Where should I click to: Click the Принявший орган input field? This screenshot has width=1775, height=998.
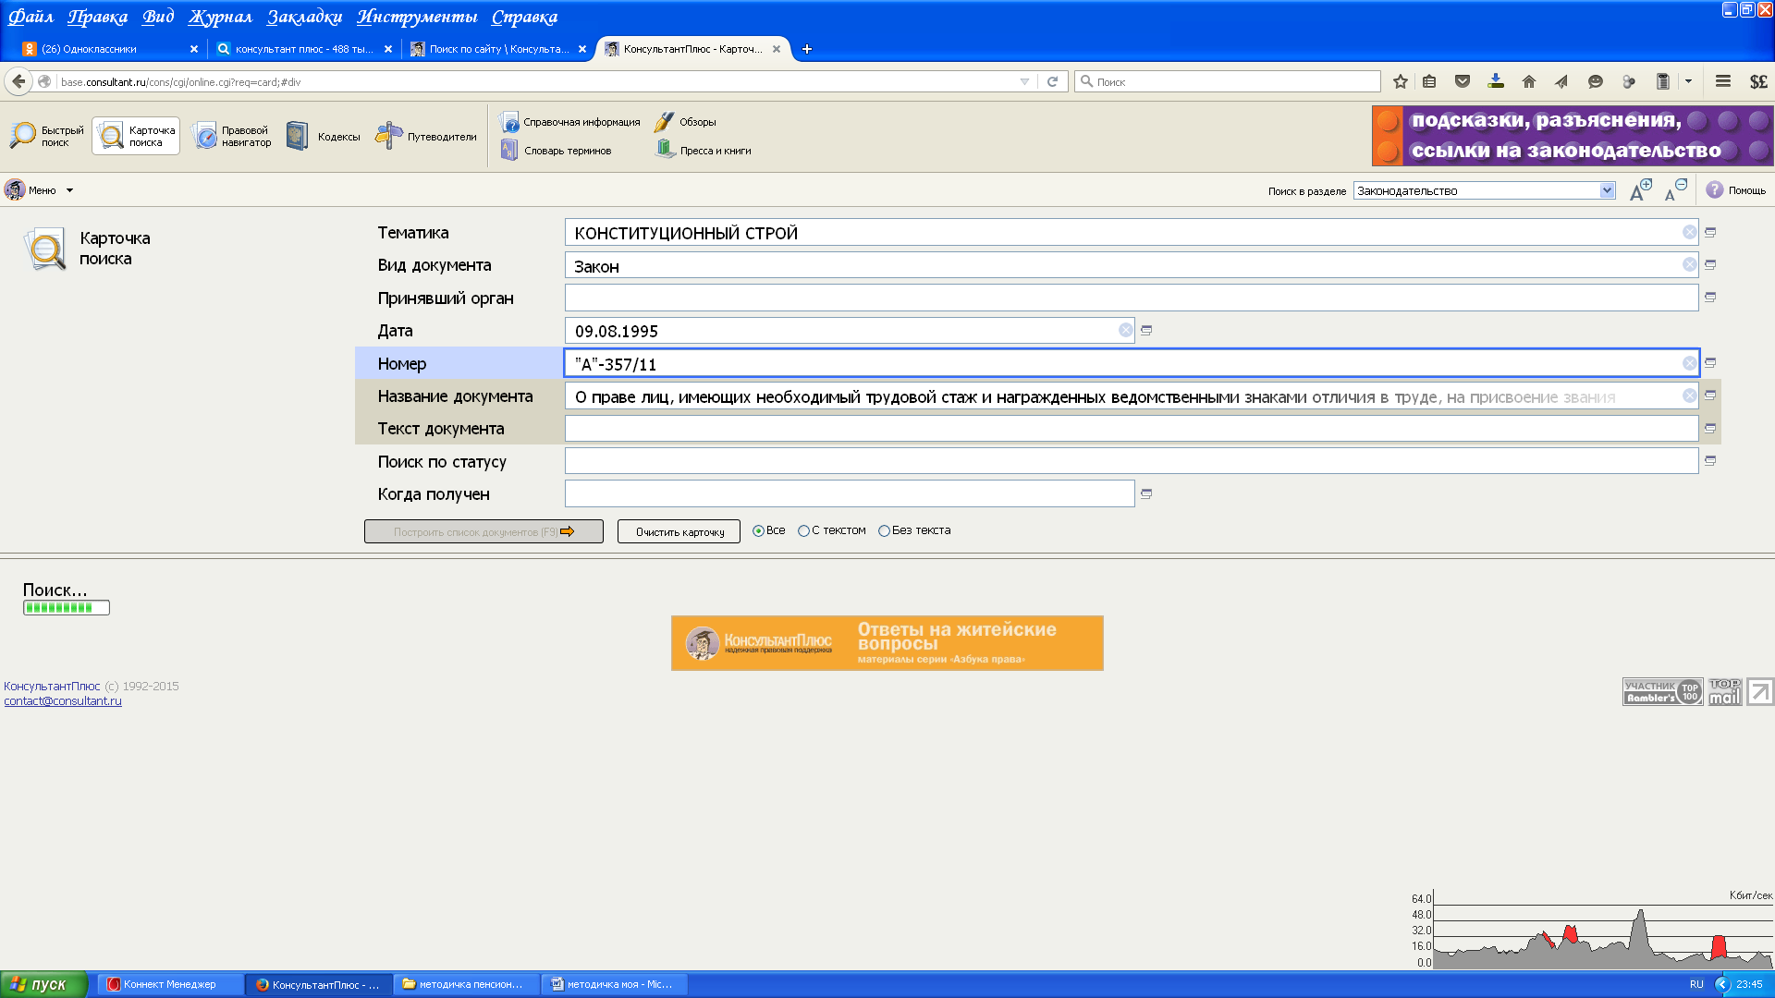coord(1132,298)
